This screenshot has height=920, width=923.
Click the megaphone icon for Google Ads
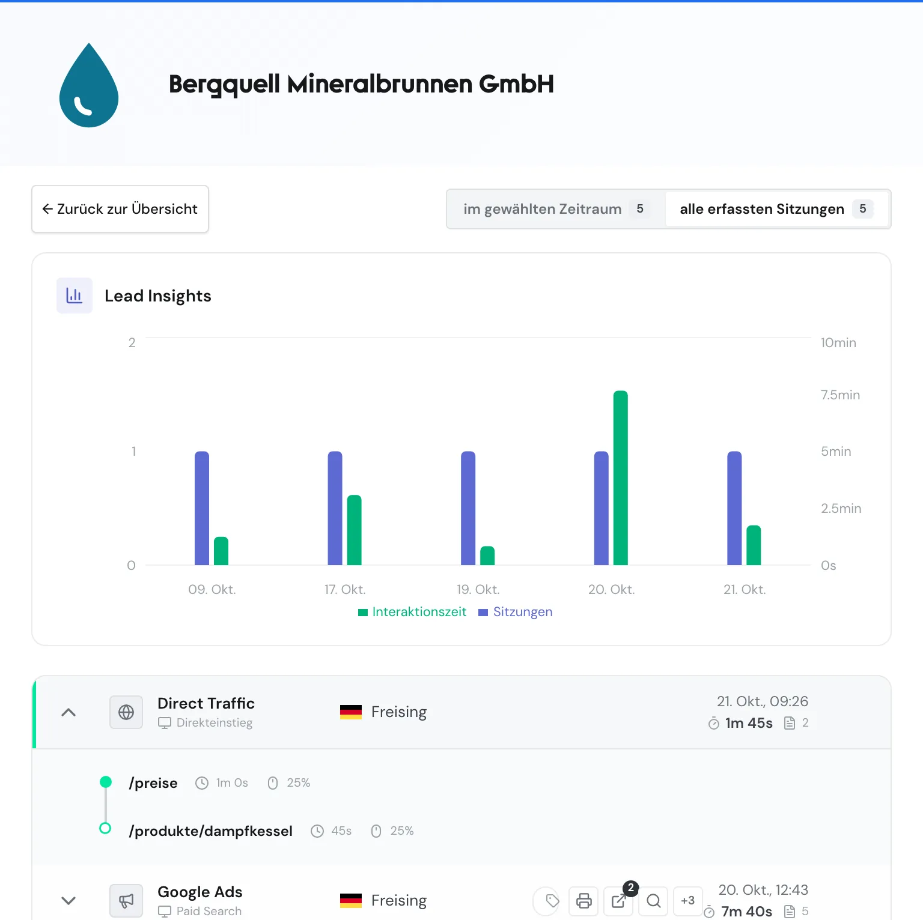[x=126, y=901]
